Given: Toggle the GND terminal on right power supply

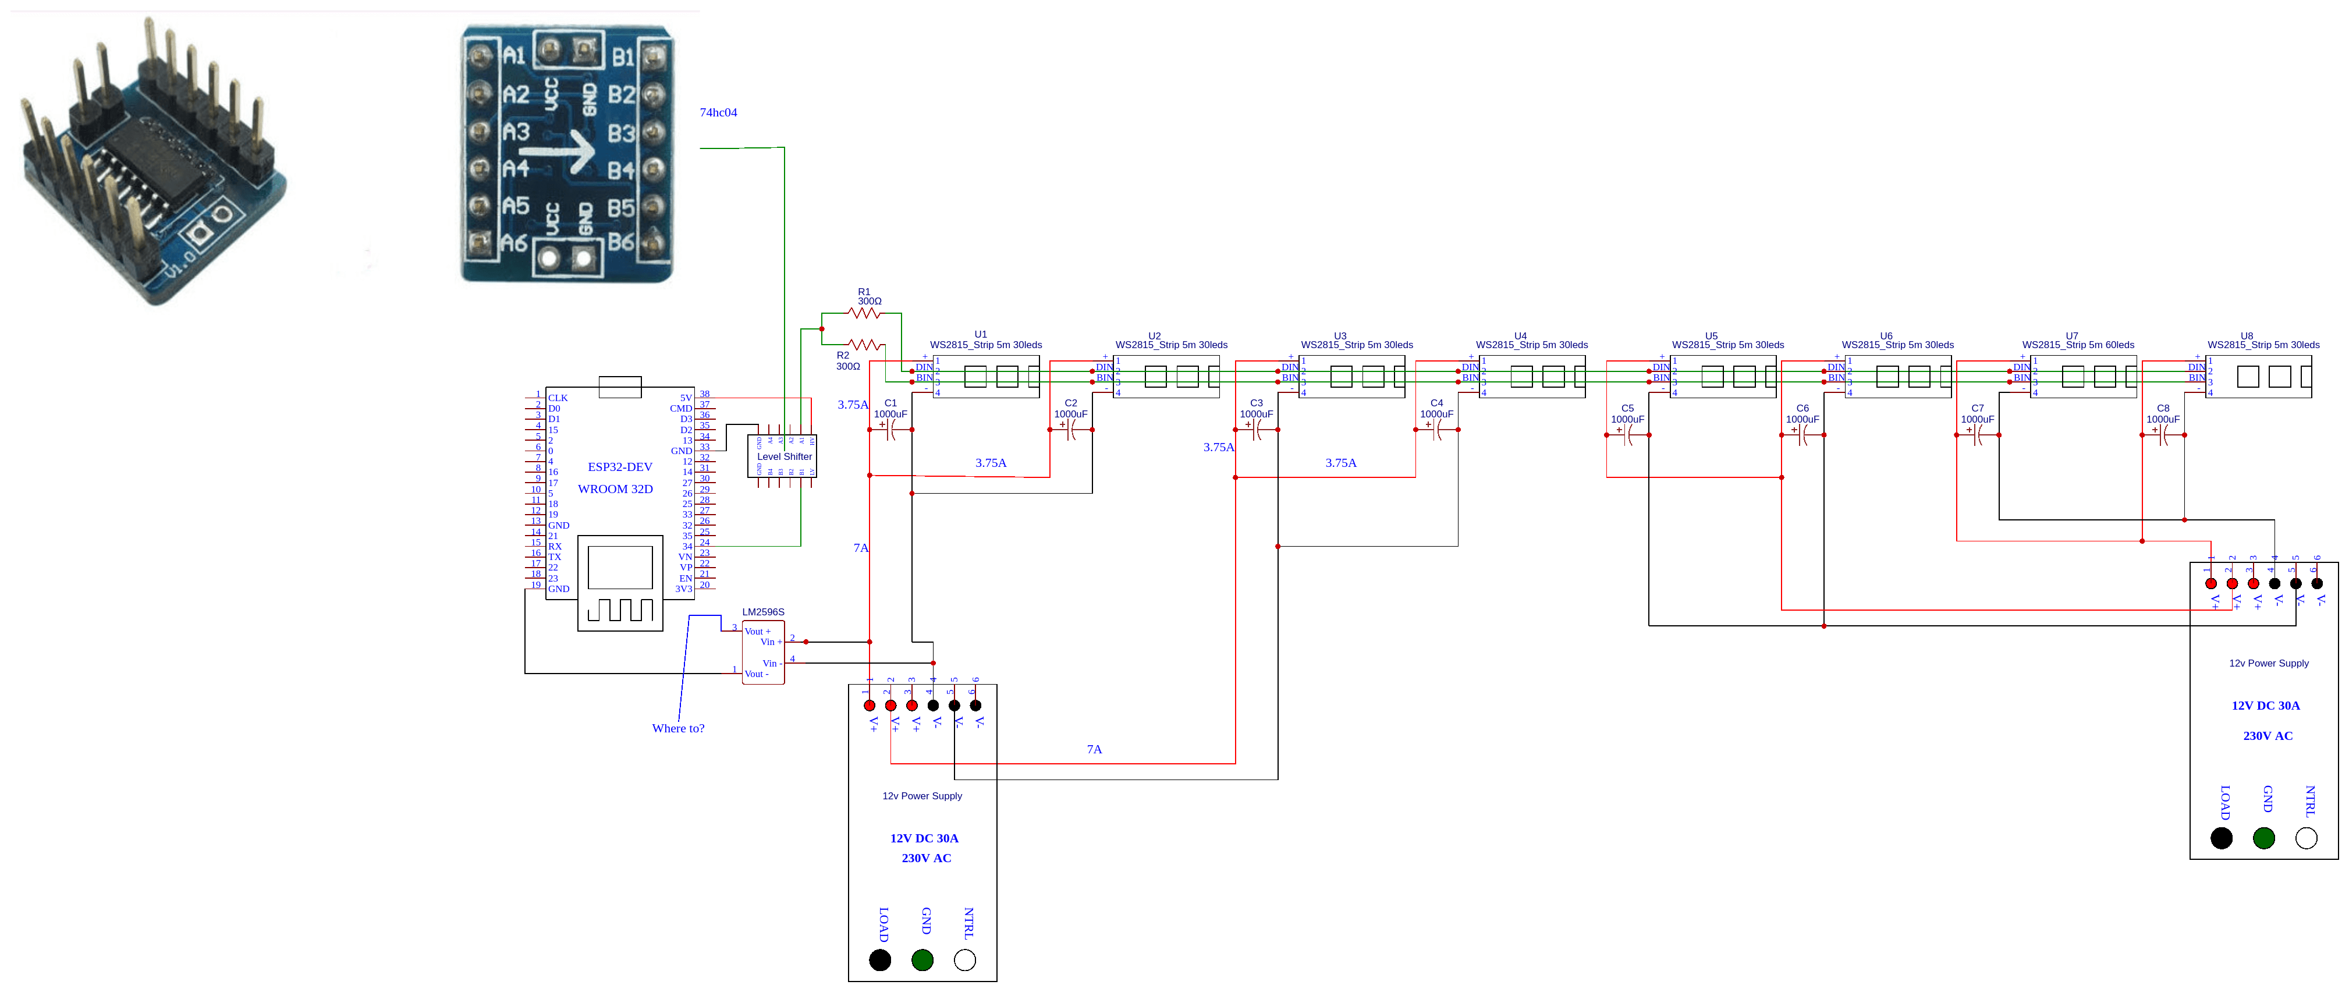Looking at the screenshot, I should 2263,838.
